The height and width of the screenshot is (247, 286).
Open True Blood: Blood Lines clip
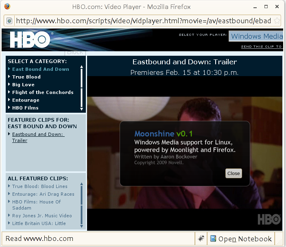40,186
